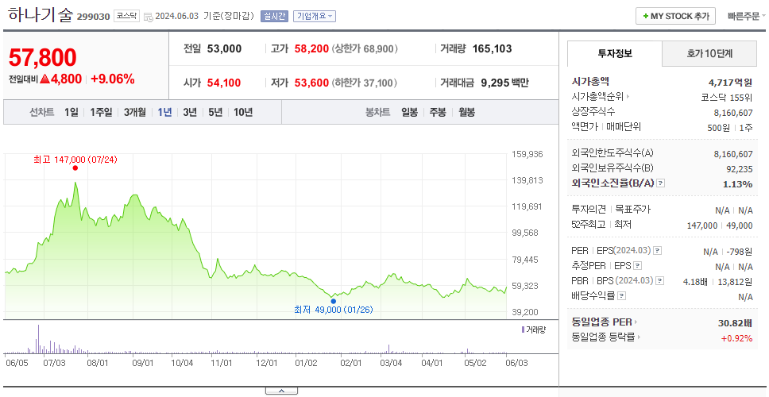Image resolution: width=769 pixels, height=397 pixels.
Task: Click the stock code 299030
Action: 93,17
